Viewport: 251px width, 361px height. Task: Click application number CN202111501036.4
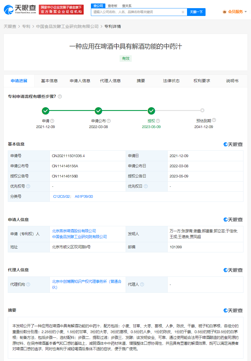(68, 156)
